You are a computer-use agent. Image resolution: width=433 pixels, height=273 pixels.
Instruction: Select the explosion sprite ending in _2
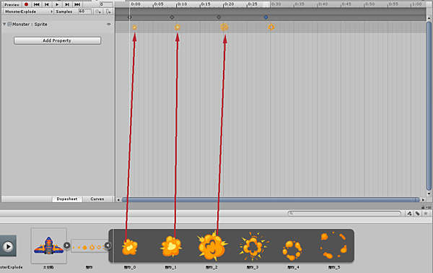pos(211,246)
